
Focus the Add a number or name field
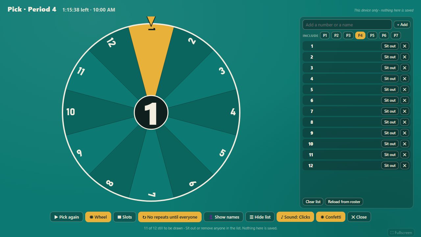coord(347,25)
